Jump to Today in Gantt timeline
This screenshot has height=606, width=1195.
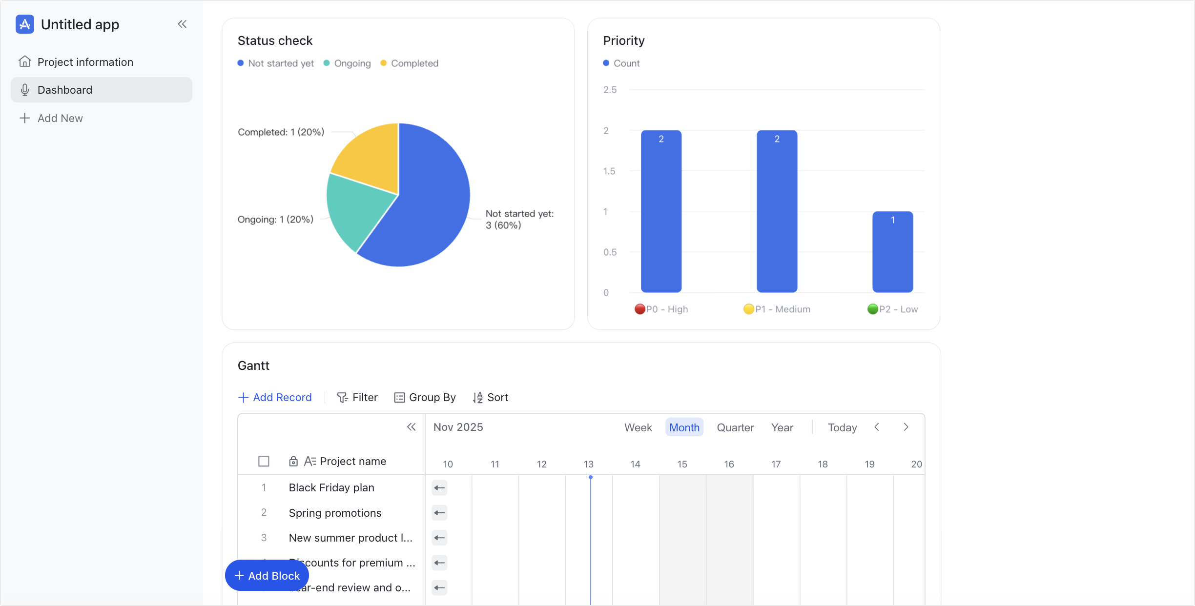pyautogui.click(x=842, y=427)
